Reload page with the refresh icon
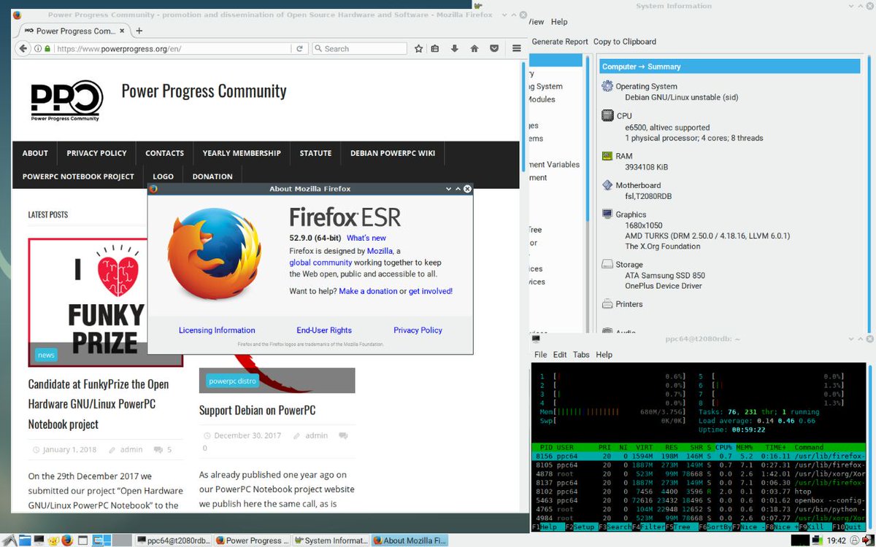Image resolution: width=876 pixels, height=547 pixels. pyautogui.click(x=299, y=49)
